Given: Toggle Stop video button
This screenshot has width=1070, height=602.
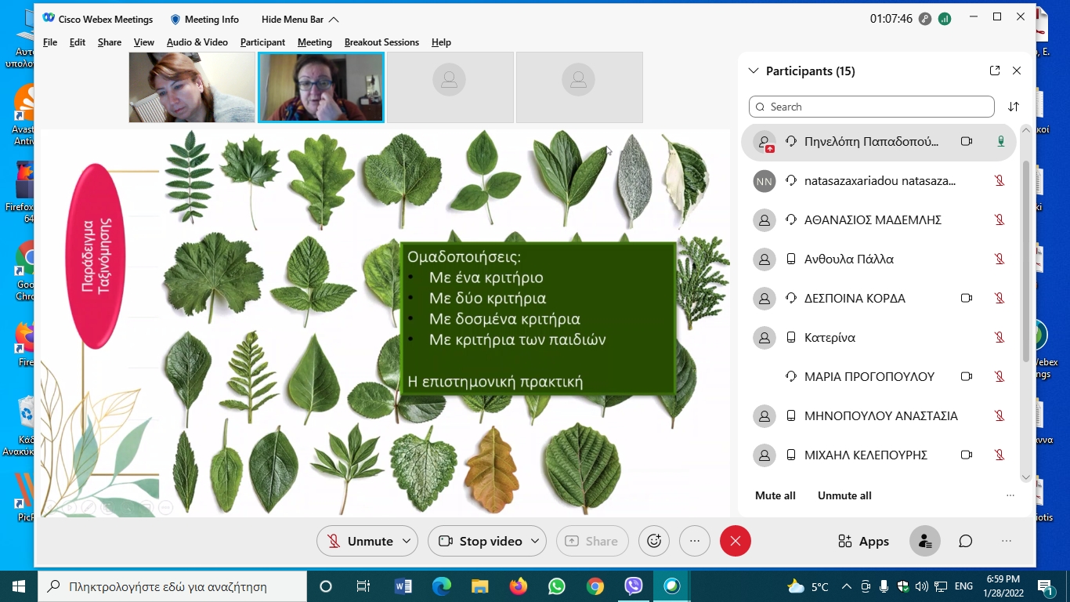Looking at the screenshot, I should (x=480, y=541).
